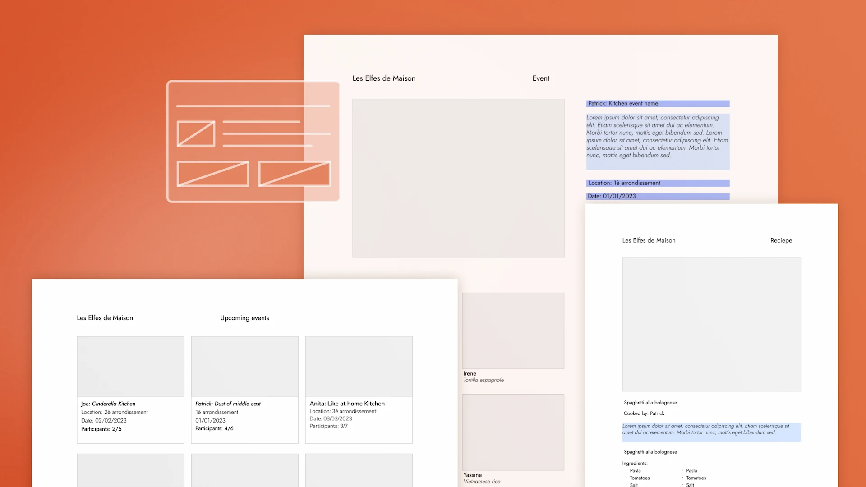Click Yassine's Vietnamese rice image
This screenshot has width=866, height=487.
click(x=513, y=432)
